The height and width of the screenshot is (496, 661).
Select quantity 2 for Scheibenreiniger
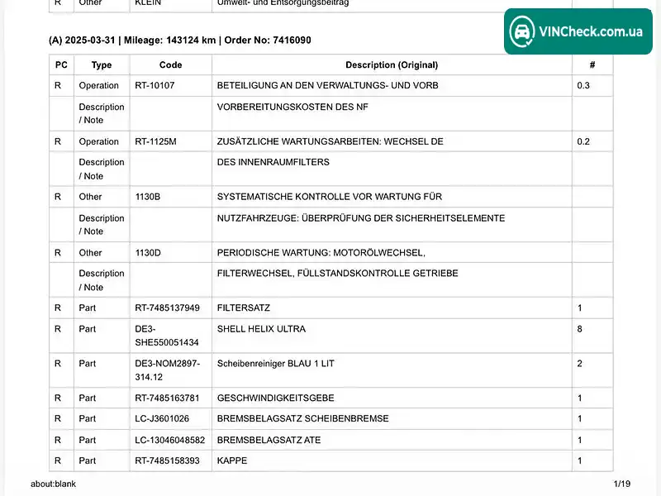[580, 364]
